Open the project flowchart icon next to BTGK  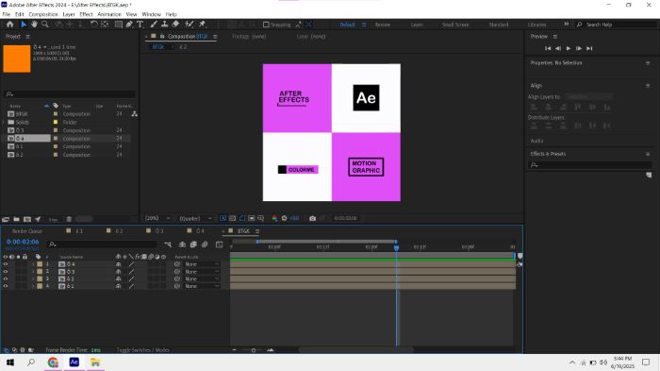134,114
